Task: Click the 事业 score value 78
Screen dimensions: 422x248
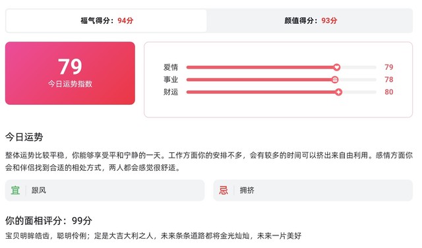Action: (x=389, y=79)
